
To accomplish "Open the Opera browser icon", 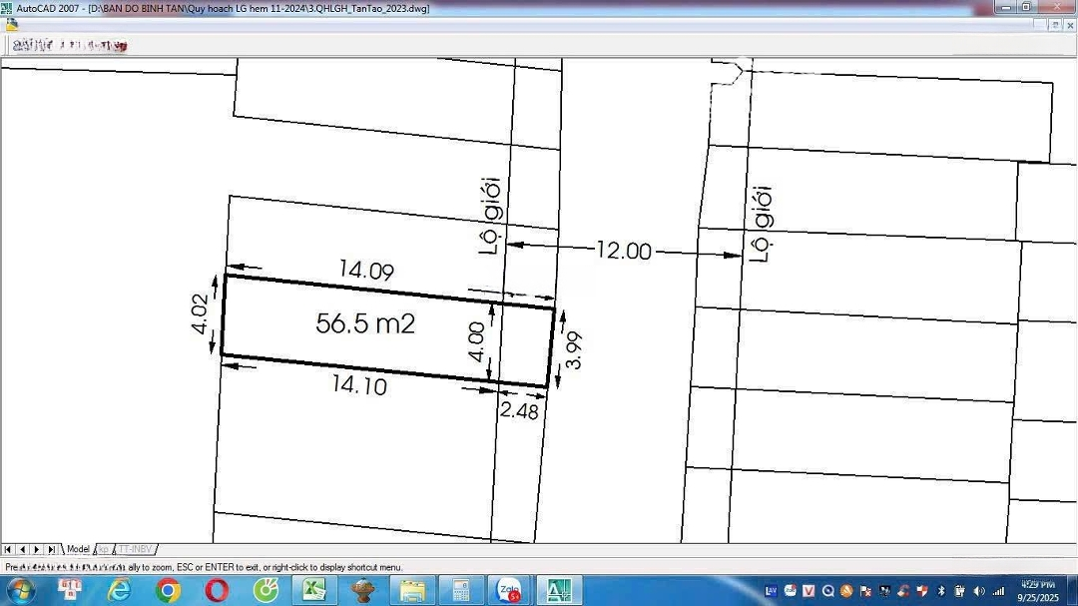I will (x=217, y=590).
